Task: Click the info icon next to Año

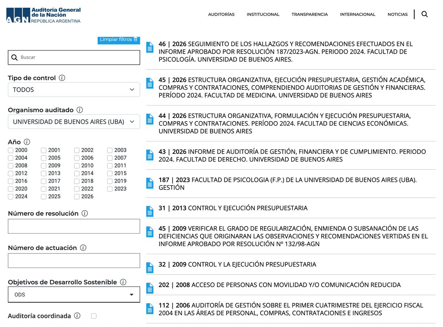Action: pyautogui.click(x=27, y=142)
